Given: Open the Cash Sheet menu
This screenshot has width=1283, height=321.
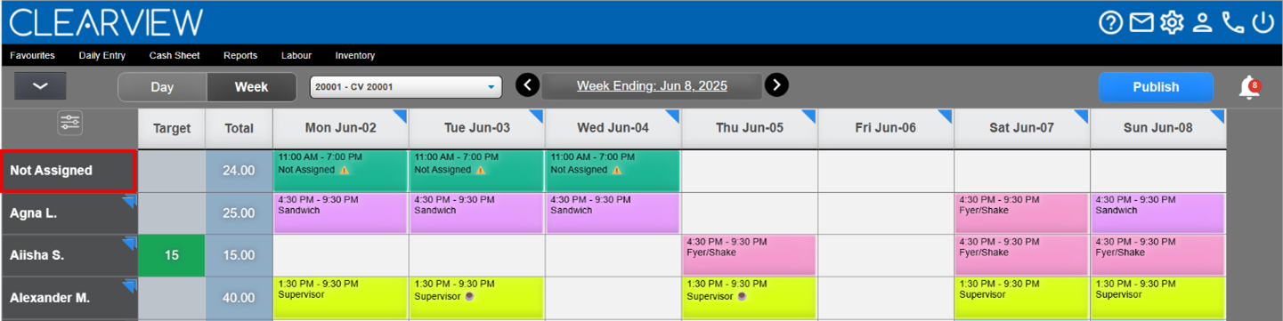Looking at the screenshot, I should pyautogui.click(x=175, y=55).
